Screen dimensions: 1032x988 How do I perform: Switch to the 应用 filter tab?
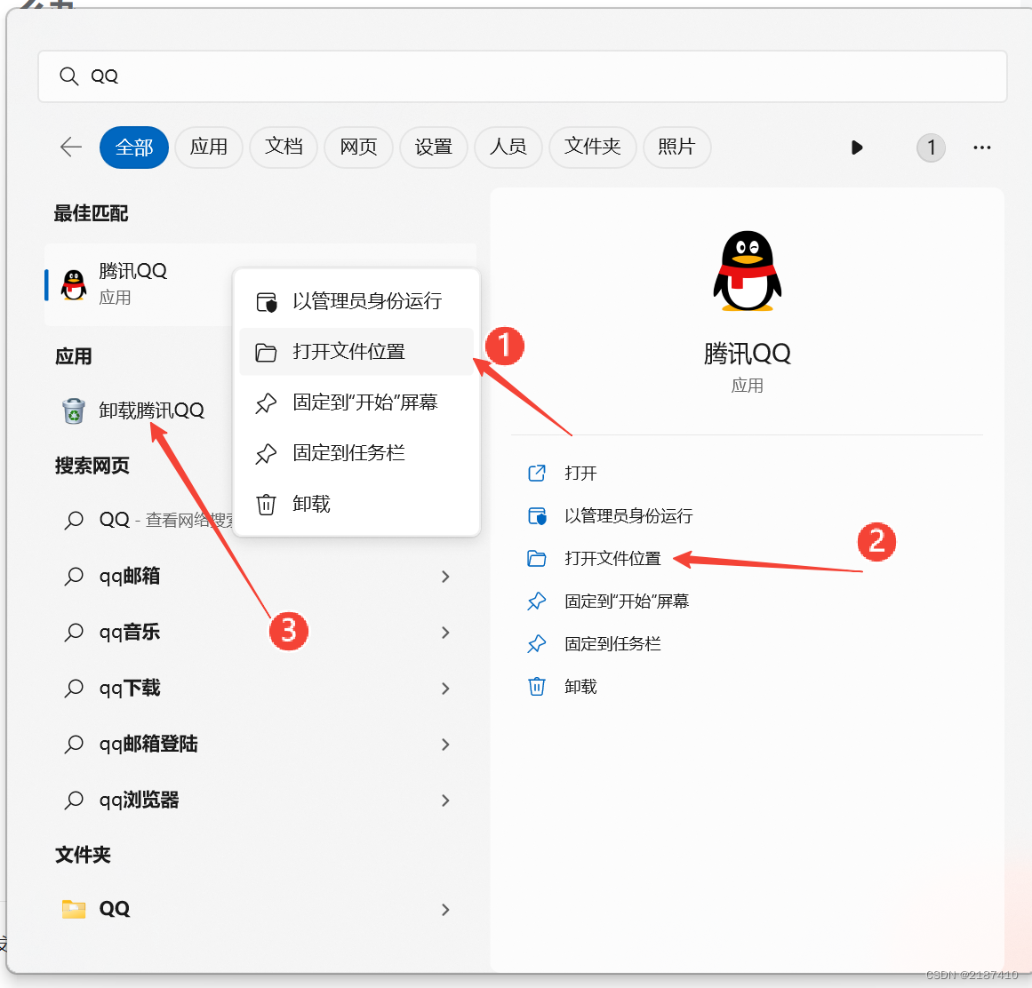pyautogui.click(x=209, y=147)
